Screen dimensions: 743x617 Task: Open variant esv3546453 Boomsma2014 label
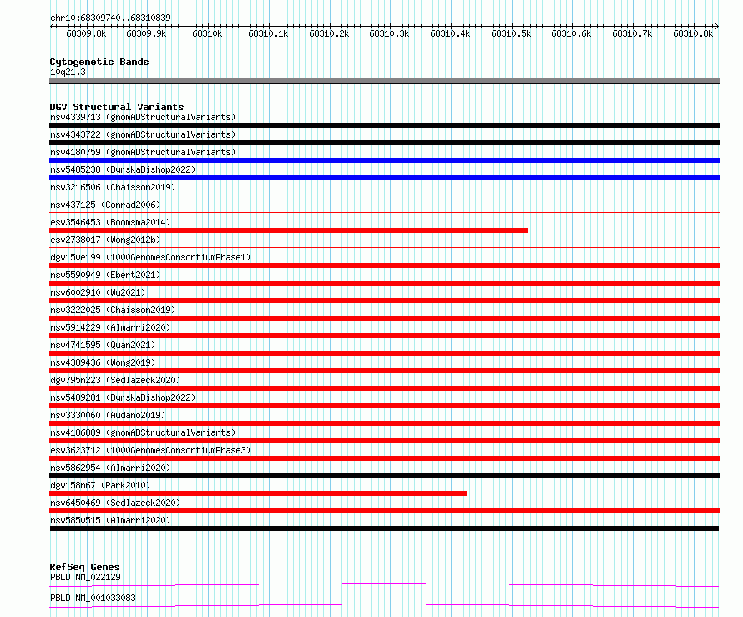click(110, 222)
